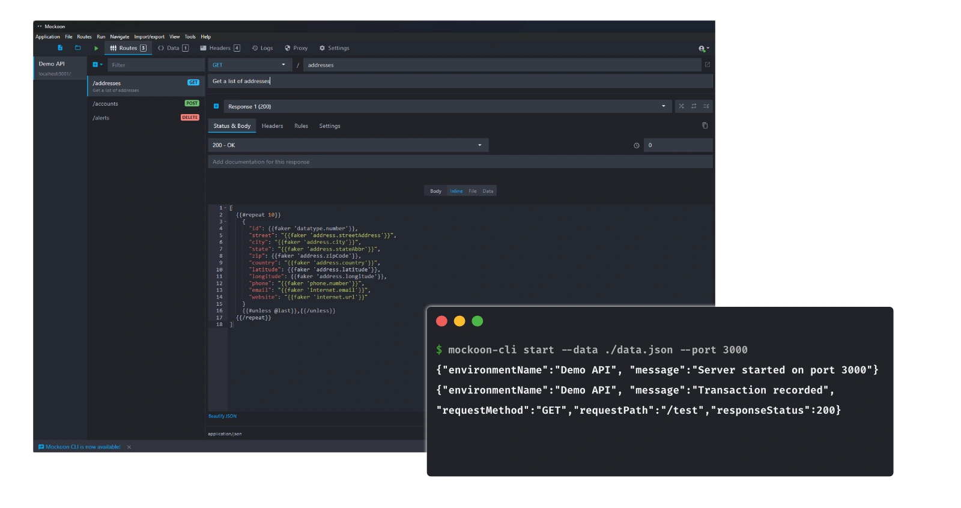Image resolution: width=961 pixels, height=508 pixels.
Task: Click the open-in-browser icon beside the route path
Action: coord(707,65)
